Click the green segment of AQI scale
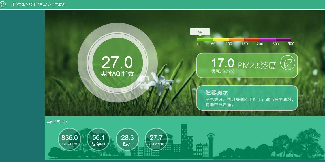Image resolution: width=325 pixels, height=162 pixels. tap(205, 40)
